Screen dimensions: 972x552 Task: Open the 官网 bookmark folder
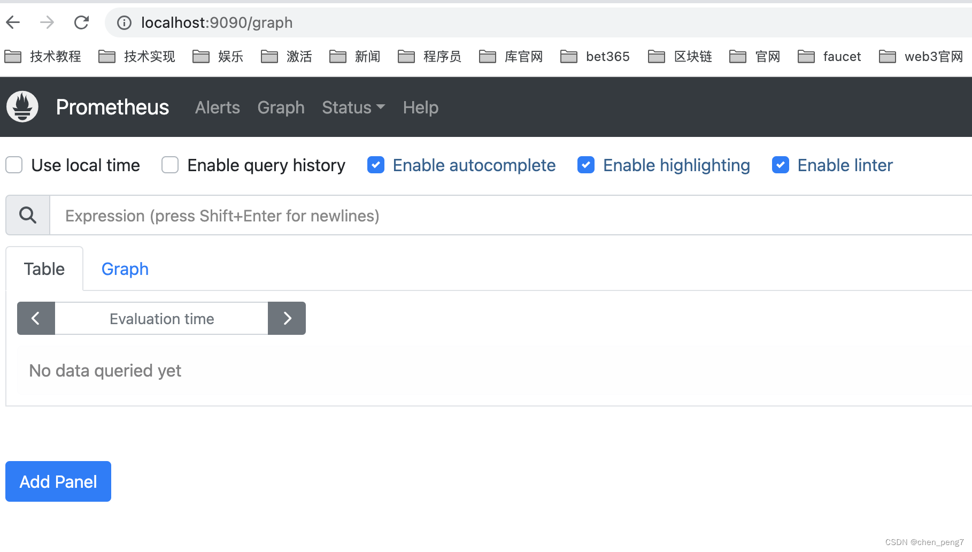click(755, 56)
